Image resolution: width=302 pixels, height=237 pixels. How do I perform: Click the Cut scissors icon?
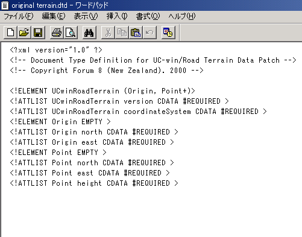pyautogui.click(x=108, y=33)
